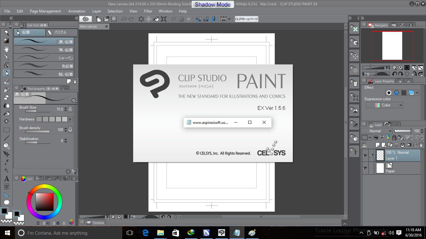Hide Layer 1 using its eye icon

tap(365, 155)
